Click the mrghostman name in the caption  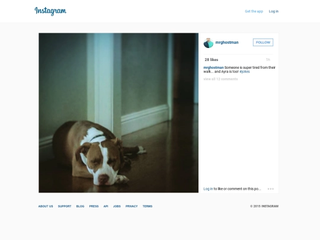[213, 68]
